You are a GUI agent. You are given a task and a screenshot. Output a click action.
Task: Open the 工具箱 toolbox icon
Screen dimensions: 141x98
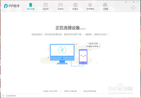click(x=105, y=5)
